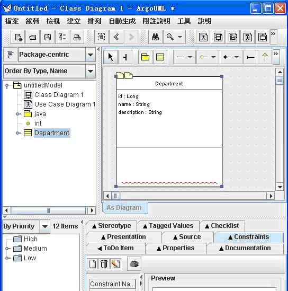Open project properties checklist icon
Screen dimensions: 288x291
(x=62, y=37)
